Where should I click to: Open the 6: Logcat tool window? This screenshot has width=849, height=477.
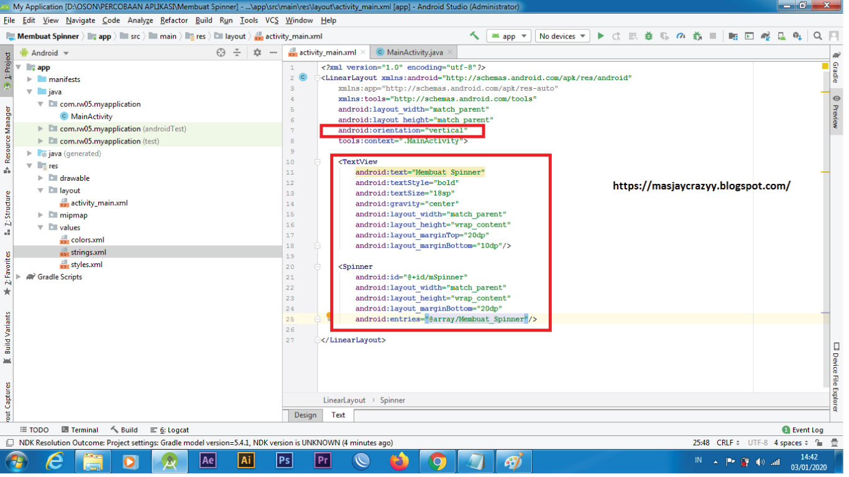169,430
